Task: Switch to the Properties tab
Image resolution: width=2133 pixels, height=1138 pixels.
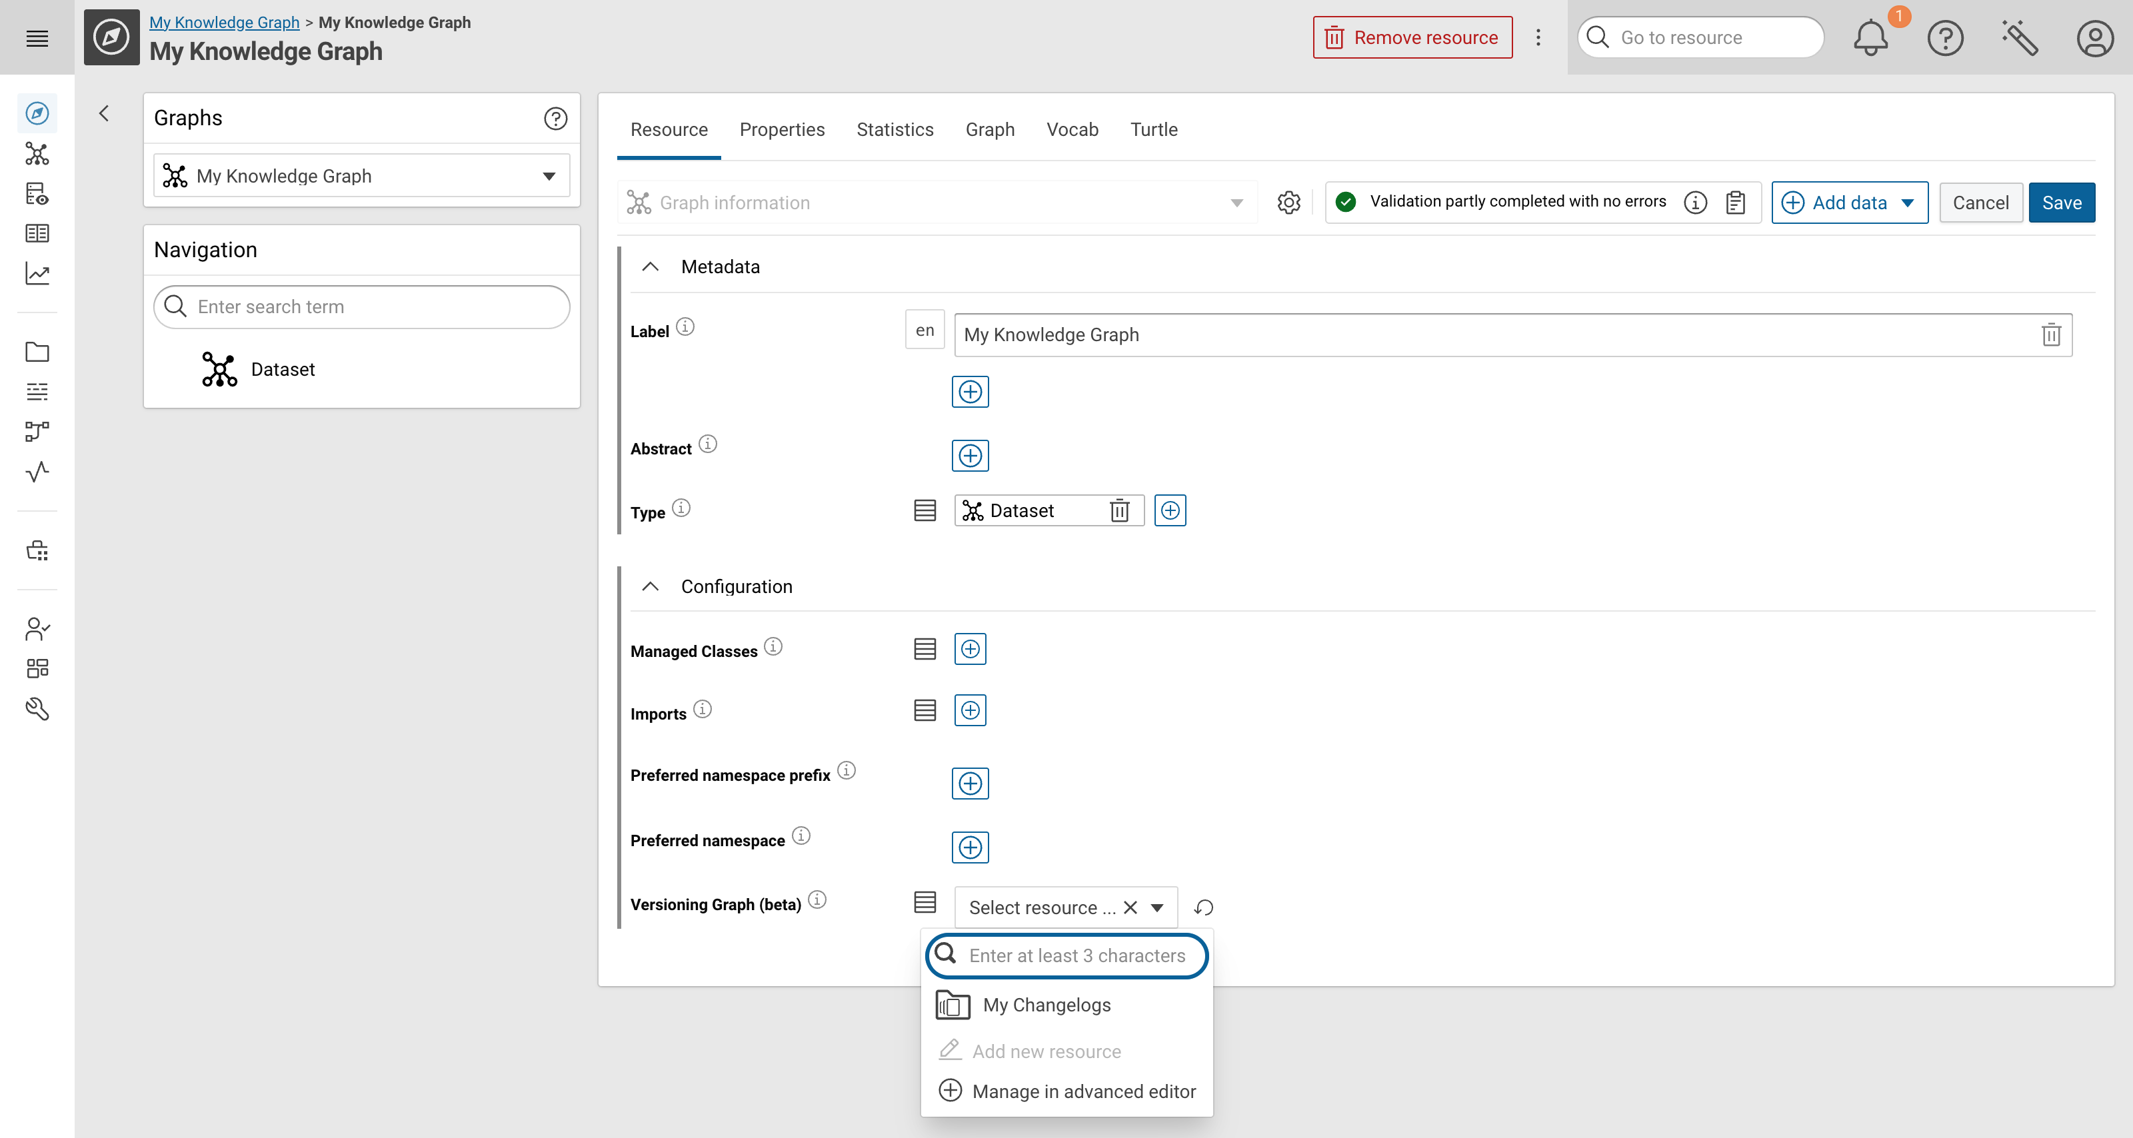Action: pyautogui.click(x=782, y=130)
